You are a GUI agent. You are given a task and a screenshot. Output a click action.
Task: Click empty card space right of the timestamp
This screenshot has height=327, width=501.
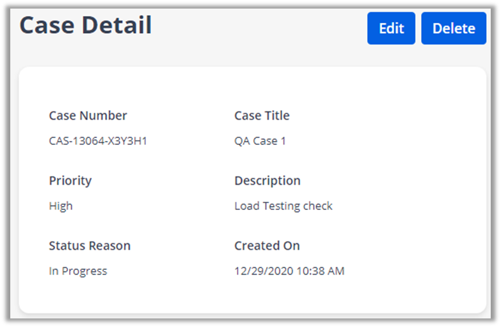pos(411,271)
